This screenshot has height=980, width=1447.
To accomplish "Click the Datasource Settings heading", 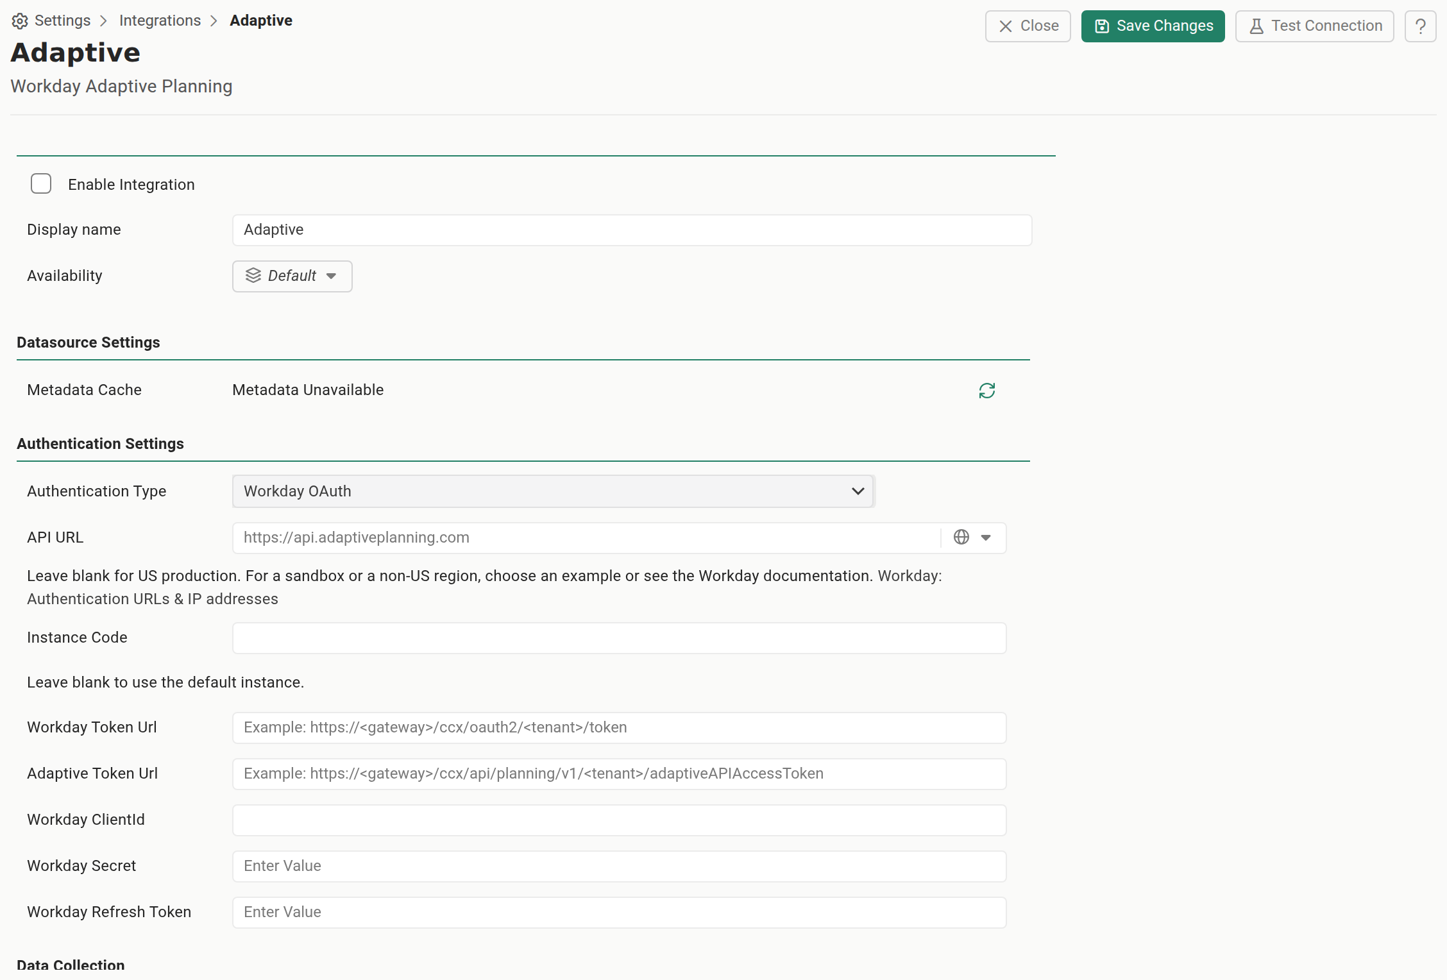I will click(x=89, y=342).
